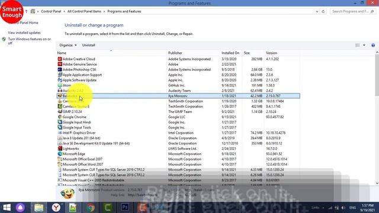Select the GIMP 2.10.24 icon
Screen dimensions: 379x213
pyautogui.click(x=60, y=112)
